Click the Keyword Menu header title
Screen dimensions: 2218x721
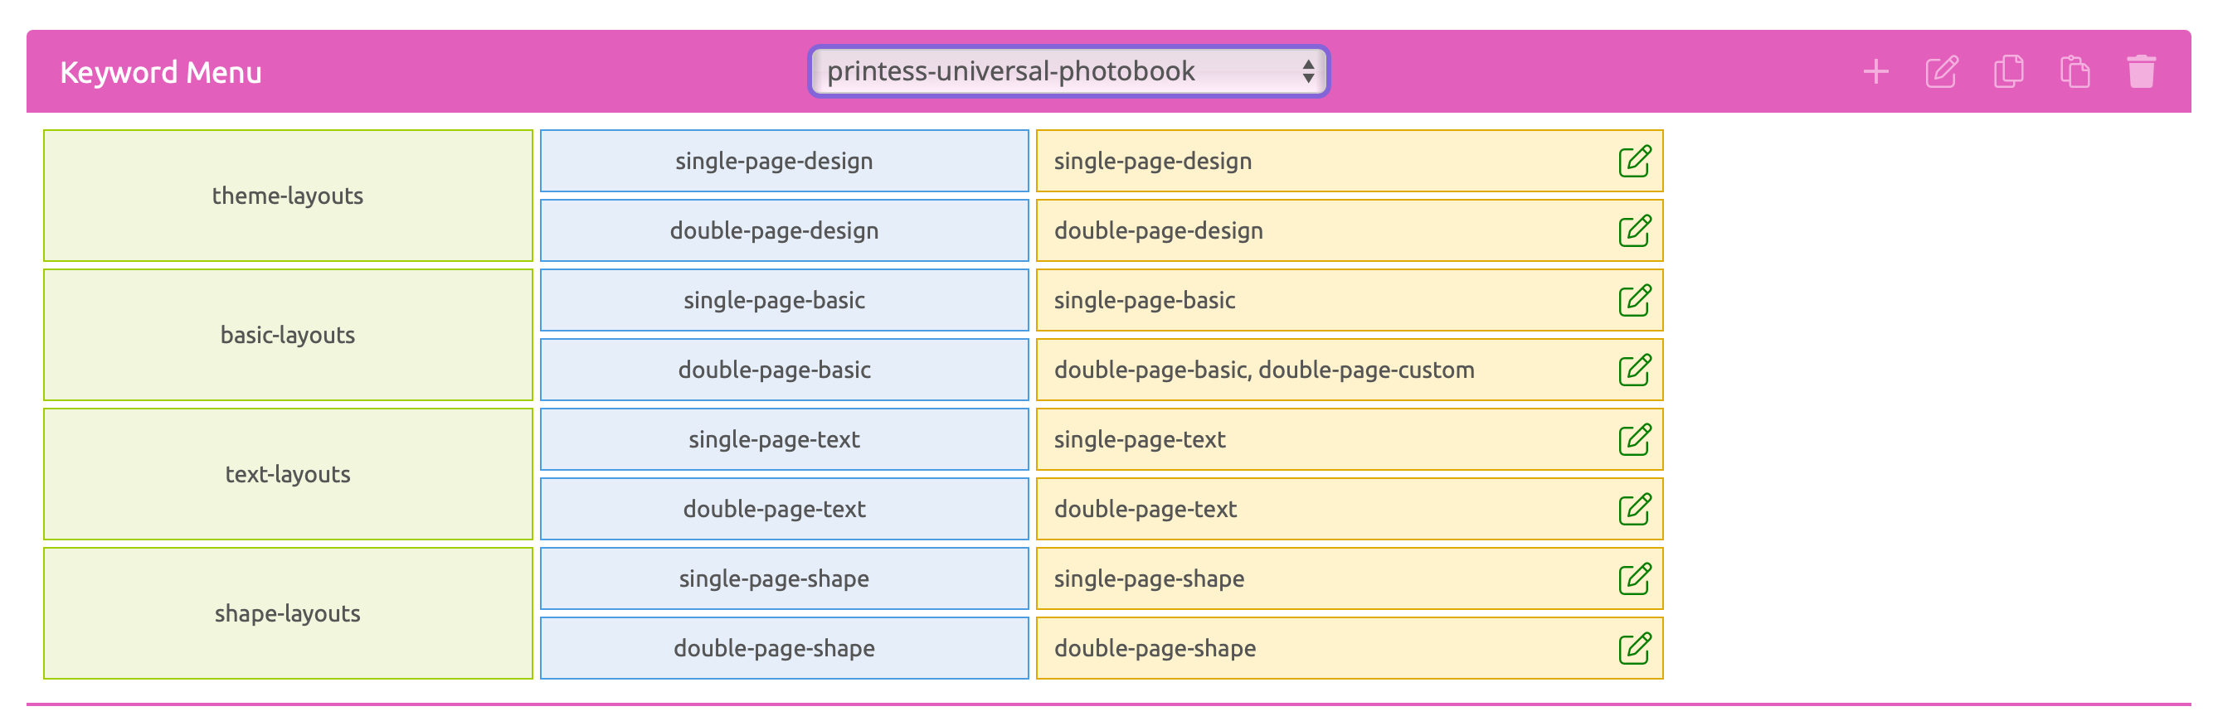click(x=161, y=72)
